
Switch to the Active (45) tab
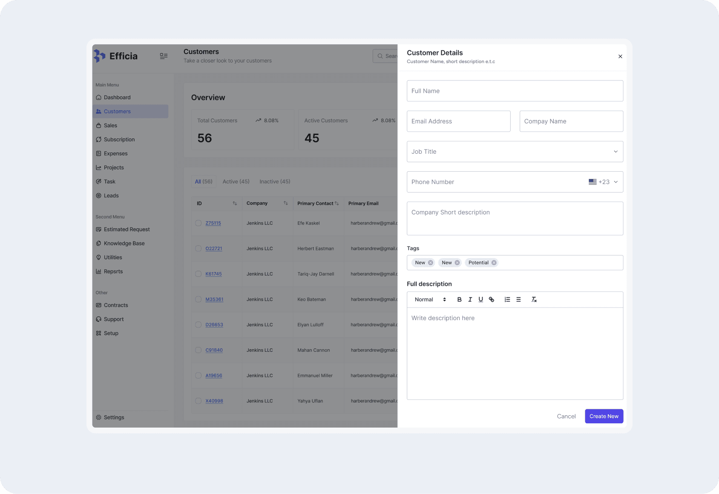coord(236,181)
